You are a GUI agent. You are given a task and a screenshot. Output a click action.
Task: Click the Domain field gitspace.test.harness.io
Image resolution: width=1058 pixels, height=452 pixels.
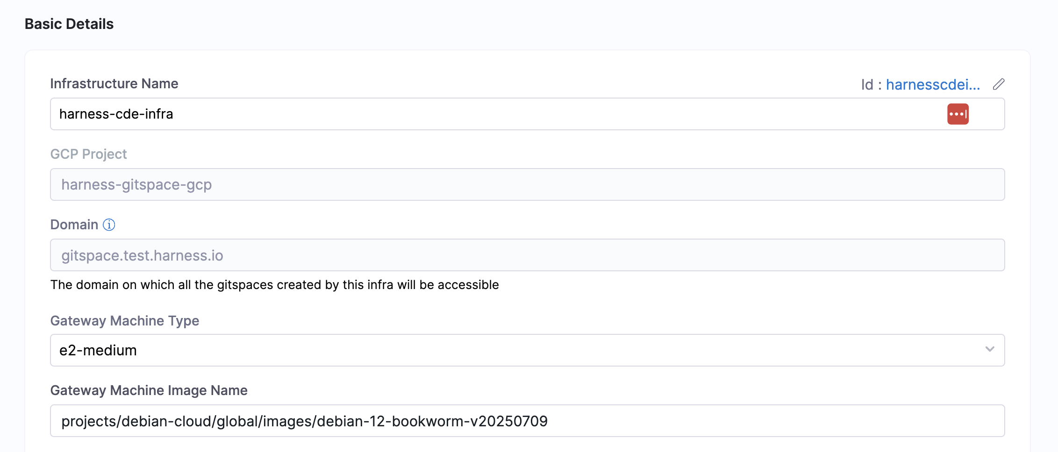coord(527,255)
